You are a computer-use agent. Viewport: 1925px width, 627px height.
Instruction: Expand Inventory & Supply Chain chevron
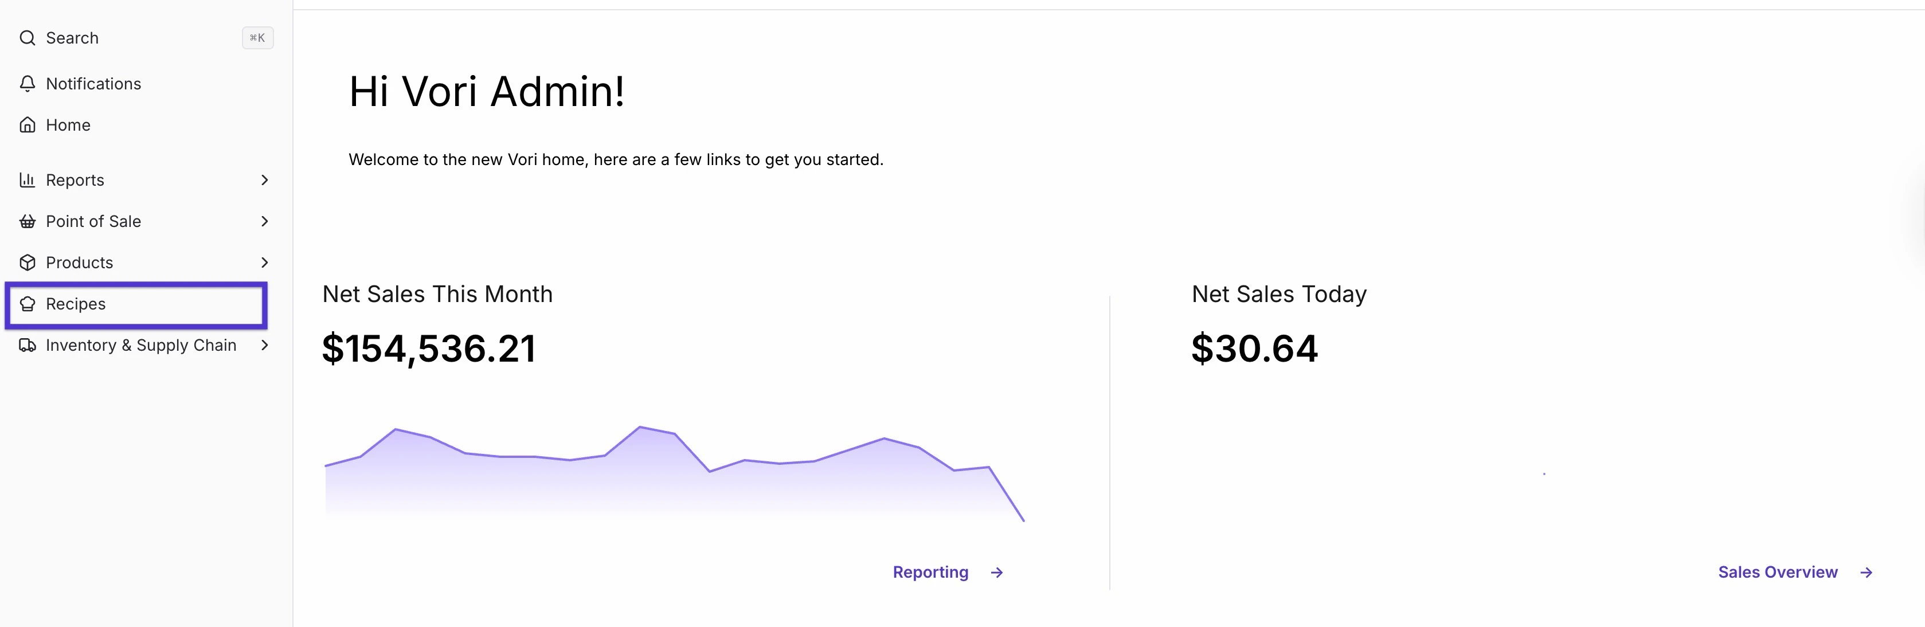[x=264, y=345]
